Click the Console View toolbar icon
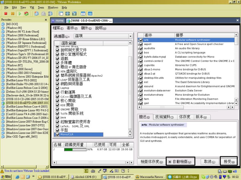Image resolution: width=241 pixels, height=180 pixels. pos(90,13)
